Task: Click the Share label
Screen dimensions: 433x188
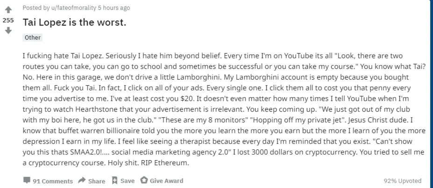Action: coord(97,181)
